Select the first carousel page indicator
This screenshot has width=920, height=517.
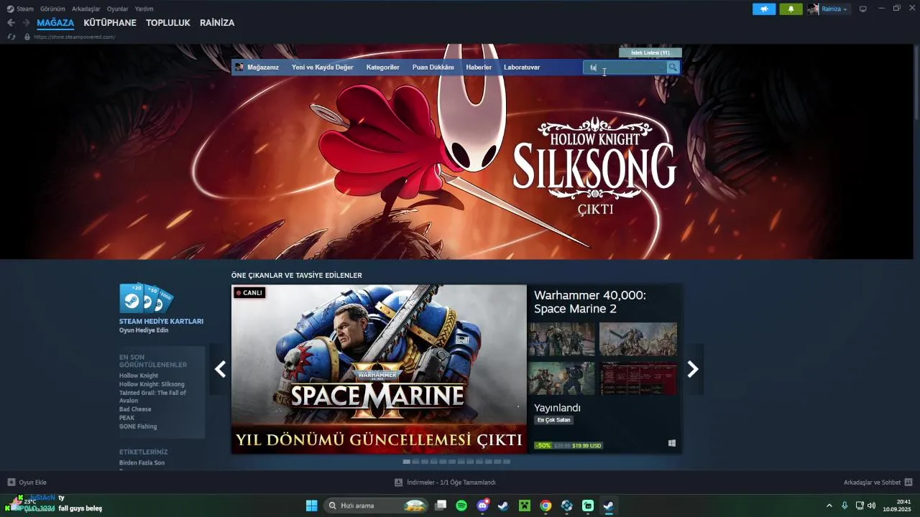click(407, 462)
